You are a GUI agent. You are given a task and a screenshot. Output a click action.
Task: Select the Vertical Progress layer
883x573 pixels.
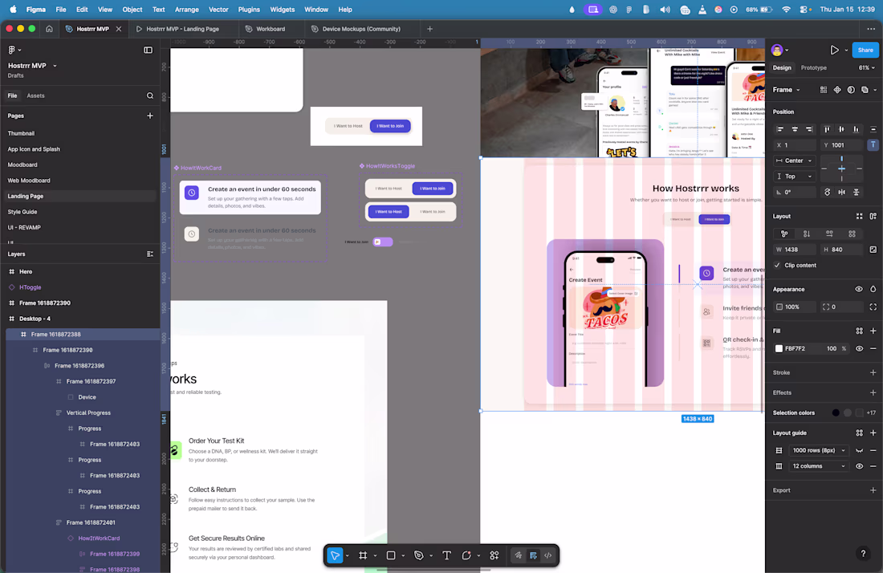point(88,412)
